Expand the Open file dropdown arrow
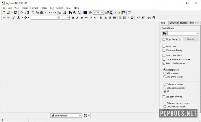 pos(12,13)
